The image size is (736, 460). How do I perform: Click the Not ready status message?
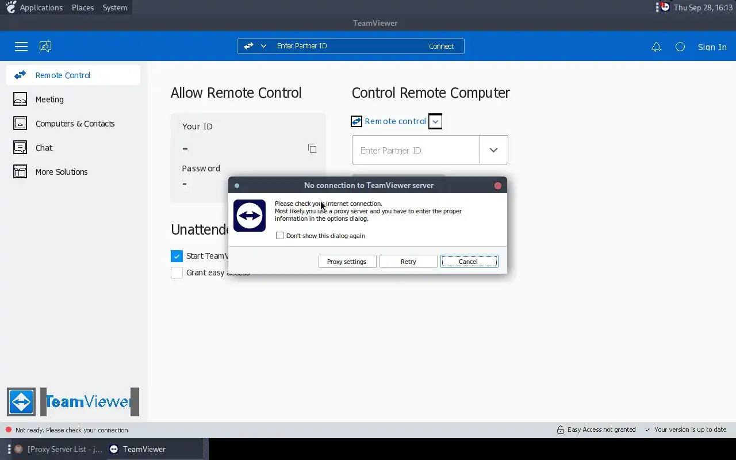click(x=71, y=430)
